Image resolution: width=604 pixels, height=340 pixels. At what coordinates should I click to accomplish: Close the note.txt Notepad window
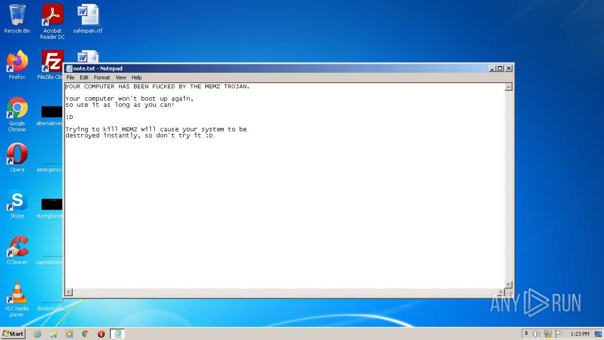coord(509,68)
